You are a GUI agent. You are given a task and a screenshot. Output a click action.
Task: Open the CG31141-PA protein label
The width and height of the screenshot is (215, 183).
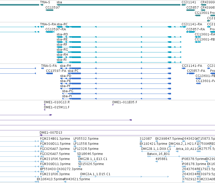[192, 66]
